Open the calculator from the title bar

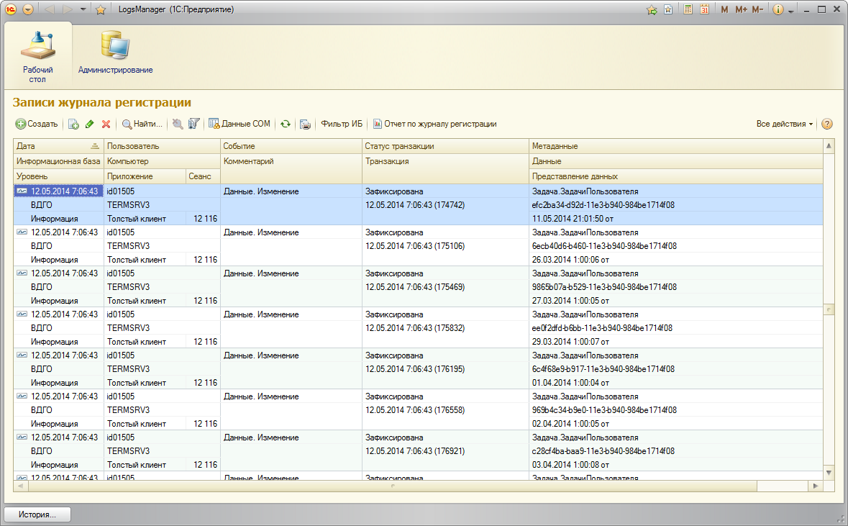(x=688, y=10)
